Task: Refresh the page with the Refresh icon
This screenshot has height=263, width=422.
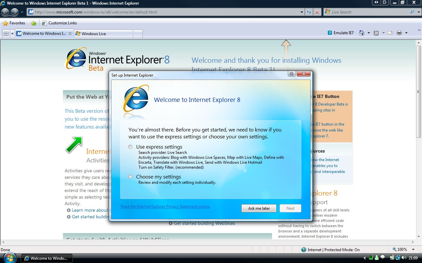Action: point(309,12)
